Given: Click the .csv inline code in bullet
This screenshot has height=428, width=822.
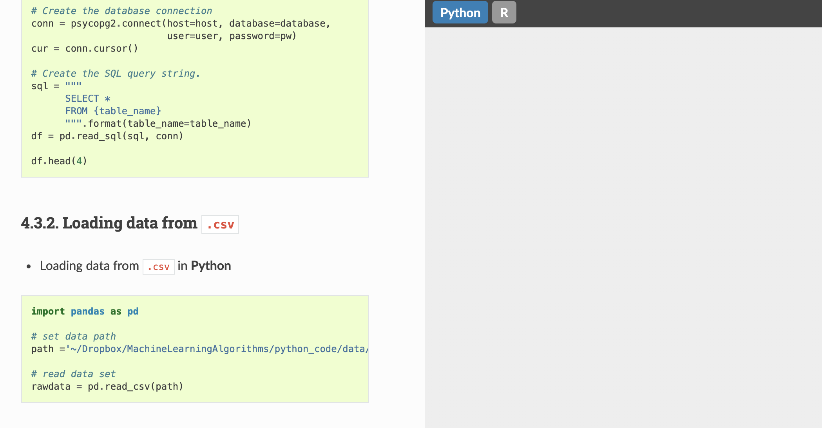Looking at the screenshot, I should (158, 266).
